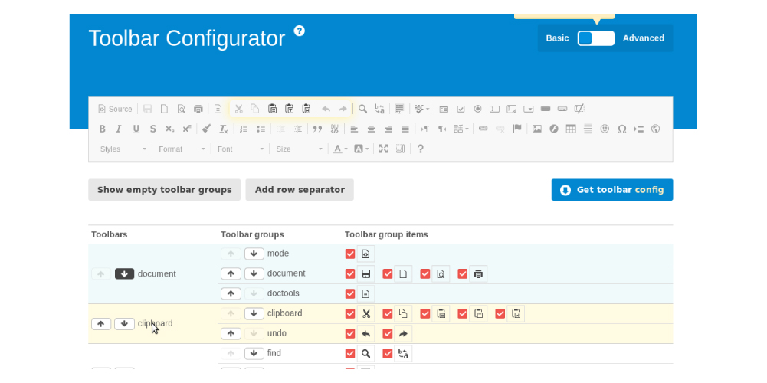Click the Redo arrow in the editor toolbar

343,109
